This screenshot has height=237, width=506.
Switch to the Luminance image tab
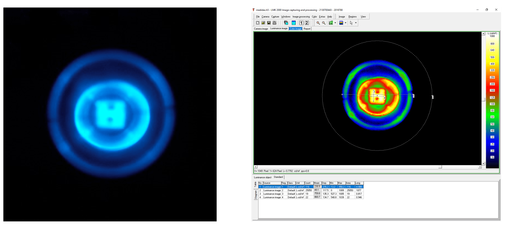[x=279, y=28]
